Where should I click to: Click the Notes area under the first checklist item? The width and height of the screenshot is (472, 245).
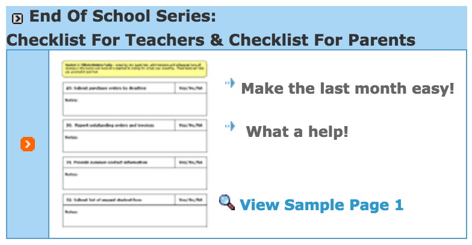135,104
